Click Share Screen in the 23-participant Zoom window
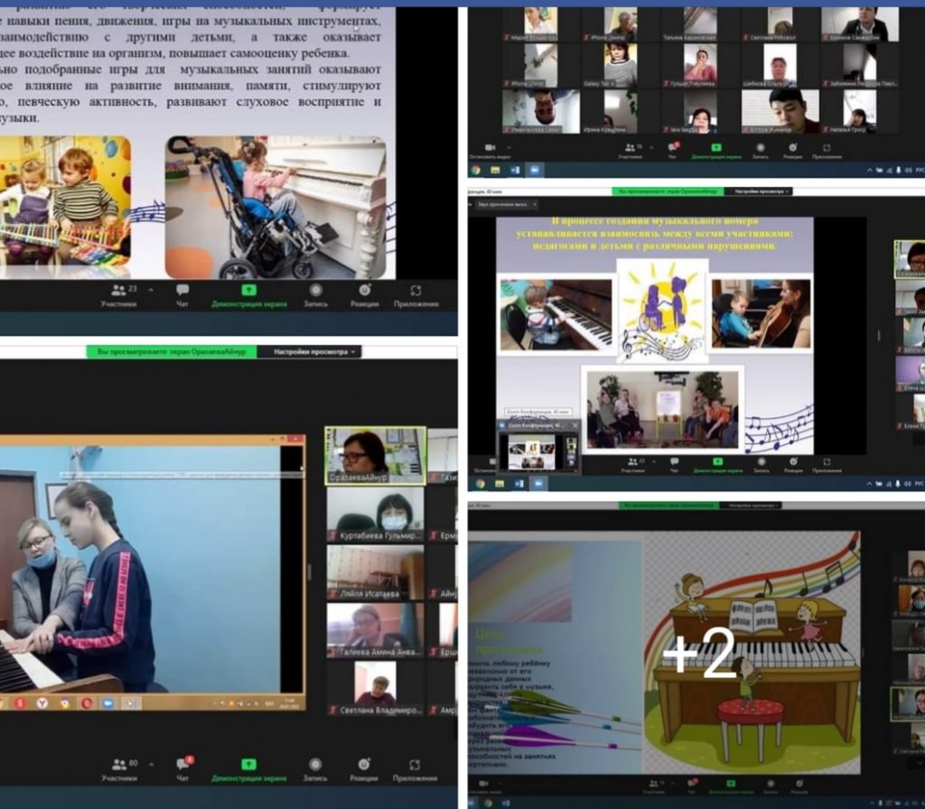925x809 pixels. pos(249,295)
